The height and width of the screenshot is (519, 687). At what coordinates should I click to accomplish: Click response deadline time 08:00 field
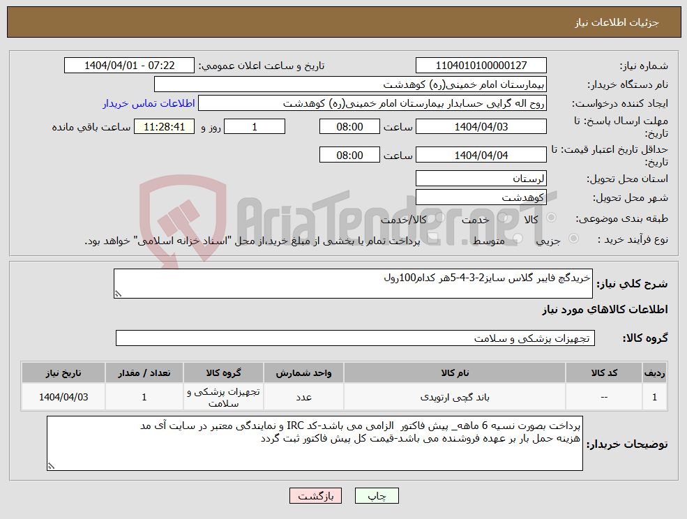tap(349, 127)
